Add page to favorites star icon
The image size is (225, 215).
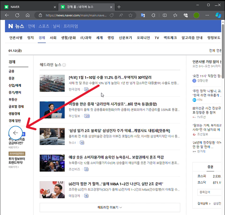130,15
